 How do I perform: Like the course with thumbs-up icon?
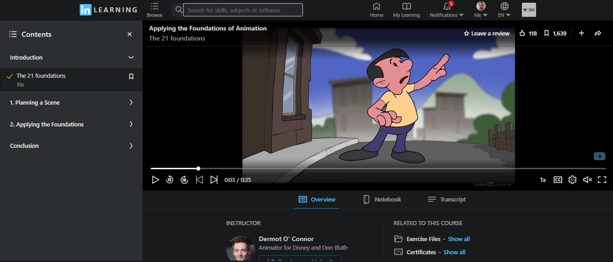pos(522,33)
